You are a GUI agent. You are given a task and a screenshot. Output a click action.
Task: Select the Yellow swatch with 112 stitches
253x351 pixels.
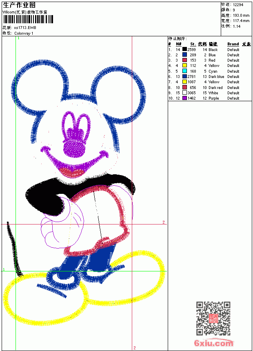[x=184, y=65]
